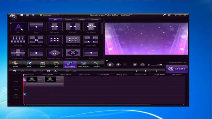Choose the Col_split_2 transition
The height and width of the screenshot is (119, 212).
tap(91, 27)
